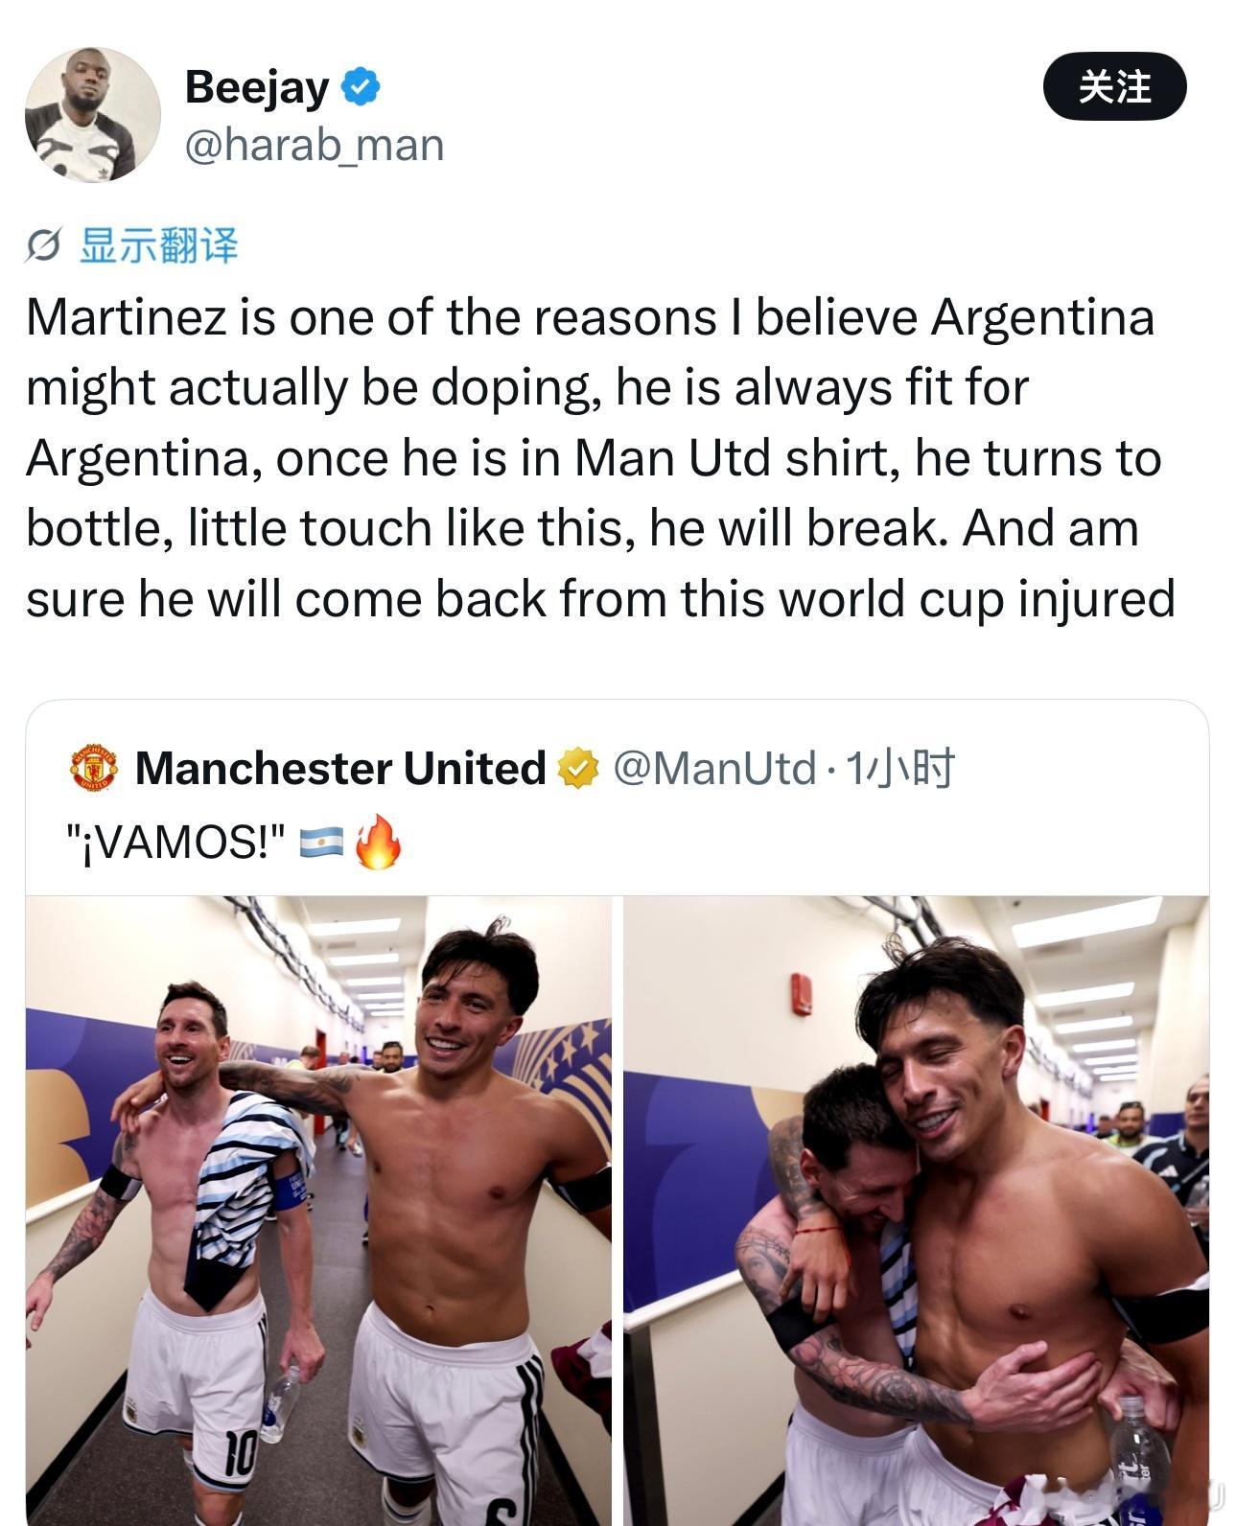The image size is (1236, 1526).
Task: Open the left photo of players walking
Action: click(x=318, y=1211)
